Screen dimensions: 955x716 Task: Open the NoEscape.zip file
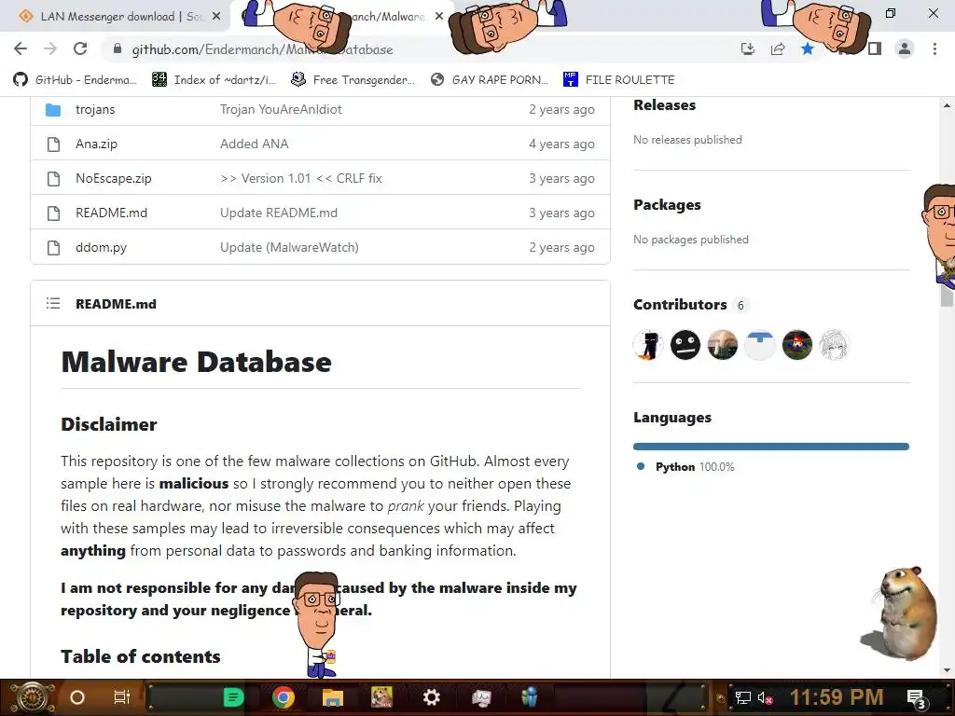pyautogui.click(x=113, y=178)
